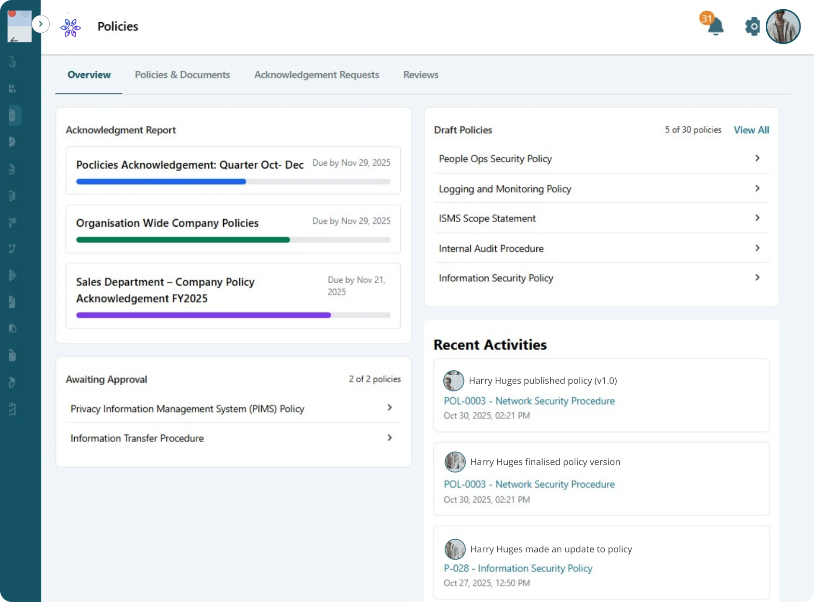Open the POL-0003 link in published activity
Screen dimensions: 814x602
click(529, 401)
